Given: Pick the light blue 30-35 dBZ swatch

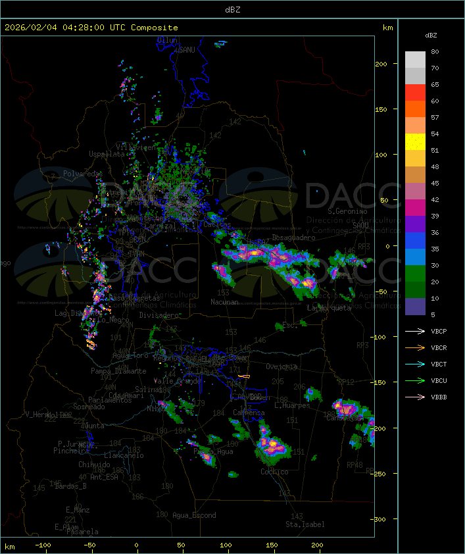Looking at the screenshot, I should point(415,257).
